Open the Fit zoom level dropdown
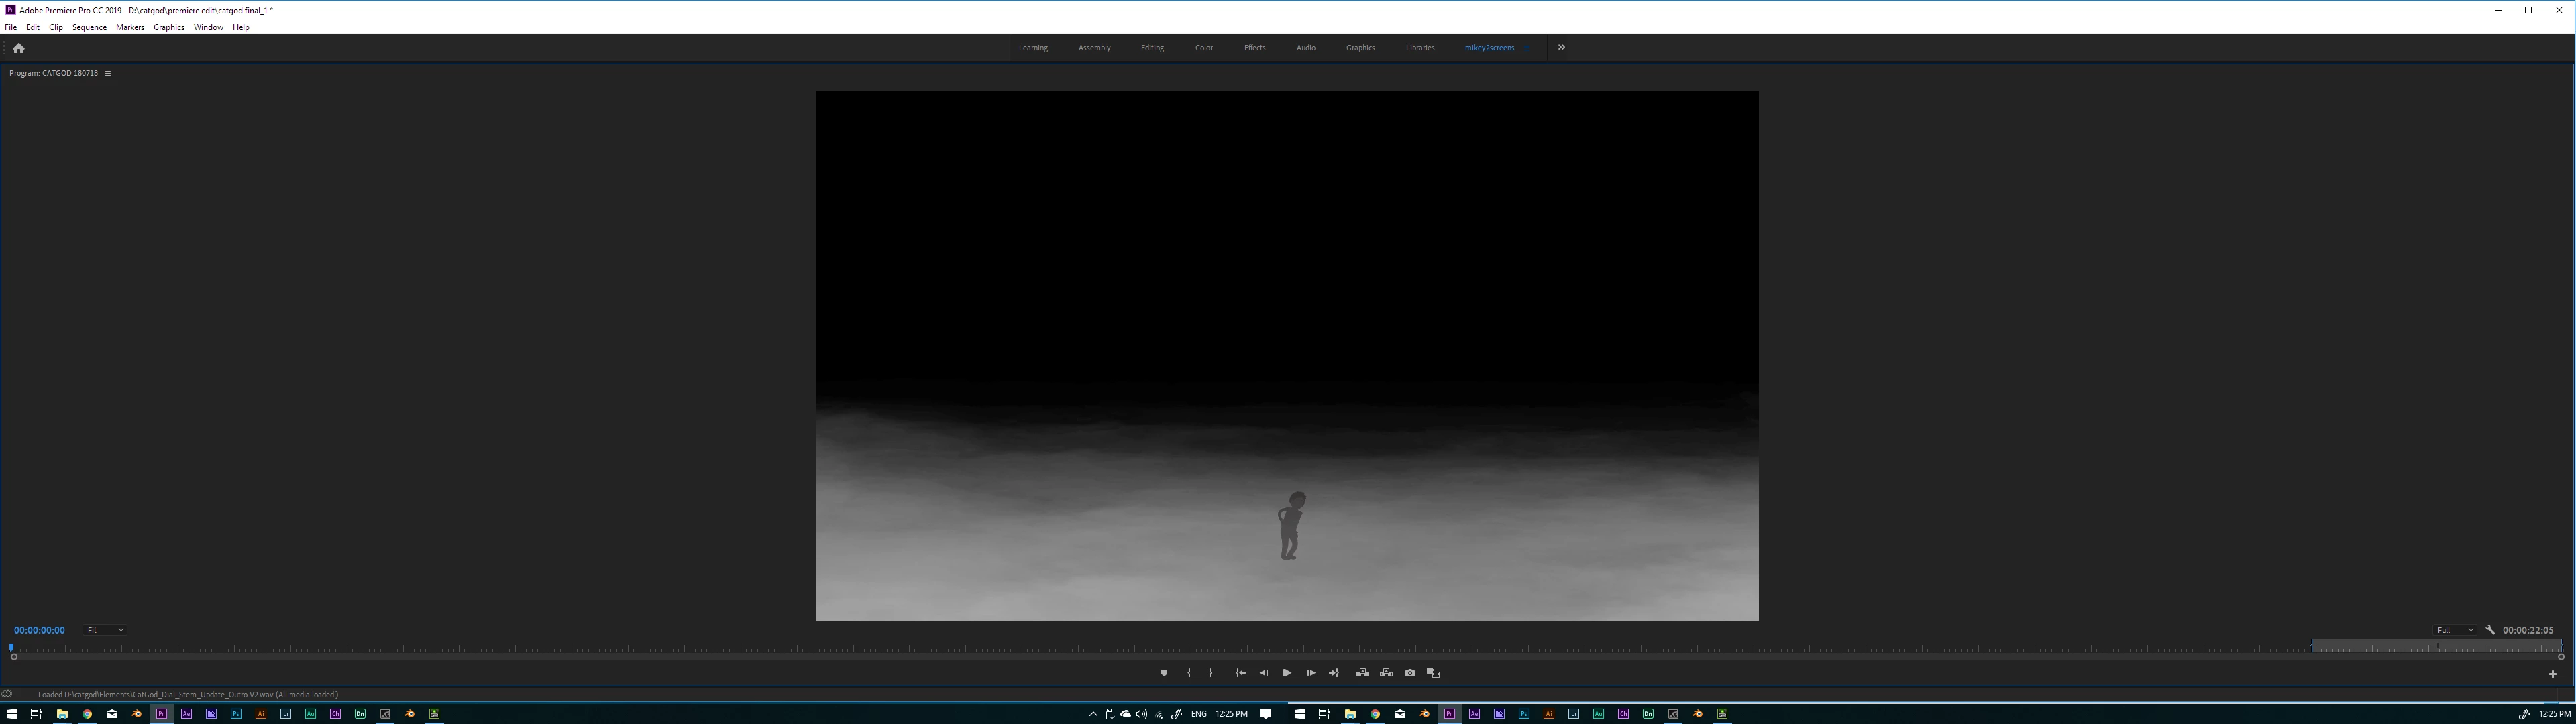Viewport: 2576px width, 724px height. (x=105, y=630)
